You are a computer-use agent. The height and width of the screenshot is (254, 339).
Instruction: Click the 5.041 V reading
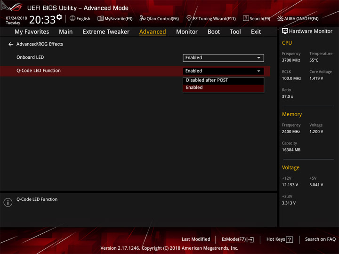(x=316, y=185)
